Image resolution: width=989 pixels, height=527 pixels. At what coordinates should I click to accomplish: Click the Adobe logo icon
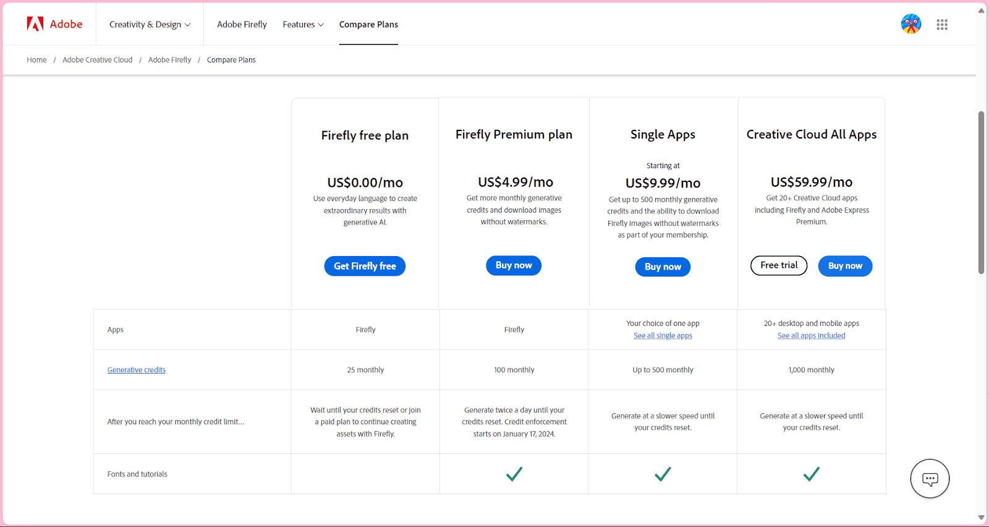point(35,24)
